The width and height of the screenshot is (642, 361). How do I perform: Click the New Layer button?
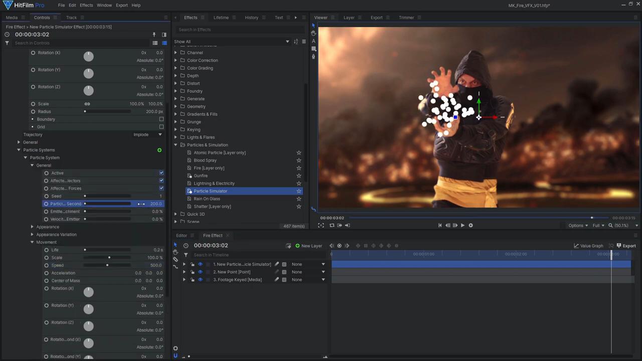pyautogui.click(x=308, y=246)
